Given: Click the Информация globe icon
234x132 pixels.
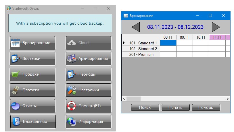Looking at the screenshot, I should pos(72,122).
